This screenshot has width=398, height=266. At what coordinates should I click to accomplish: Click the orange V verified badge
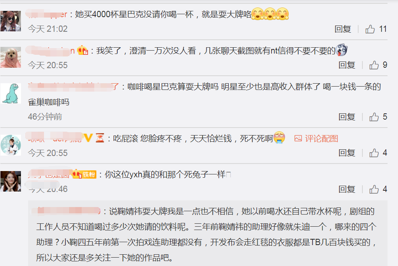[x=88, y=138]
